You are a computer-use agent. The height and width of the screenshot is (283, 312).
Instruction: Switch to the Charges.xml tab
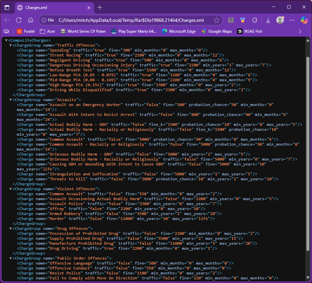coord(49,7)
